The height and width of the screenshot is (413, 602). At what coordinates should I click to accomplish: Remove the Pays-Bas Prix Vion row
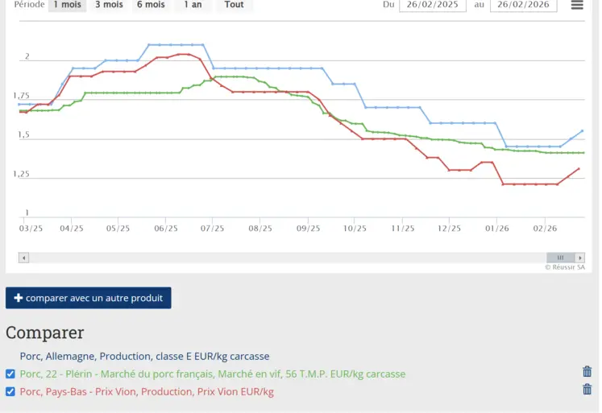[587, 390]
